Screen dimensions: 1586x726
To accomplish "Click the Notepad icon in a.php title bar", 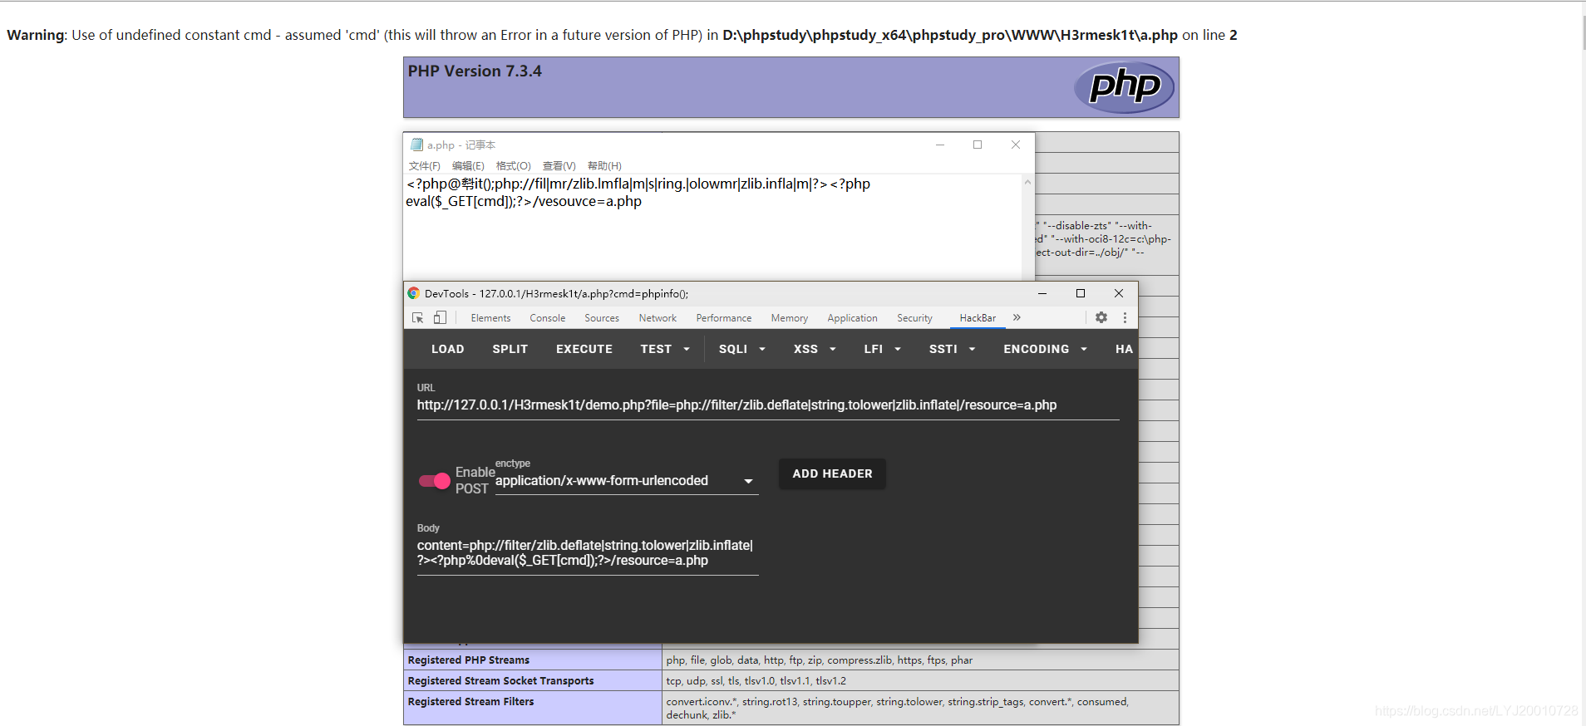I will [x=416, y=145].
